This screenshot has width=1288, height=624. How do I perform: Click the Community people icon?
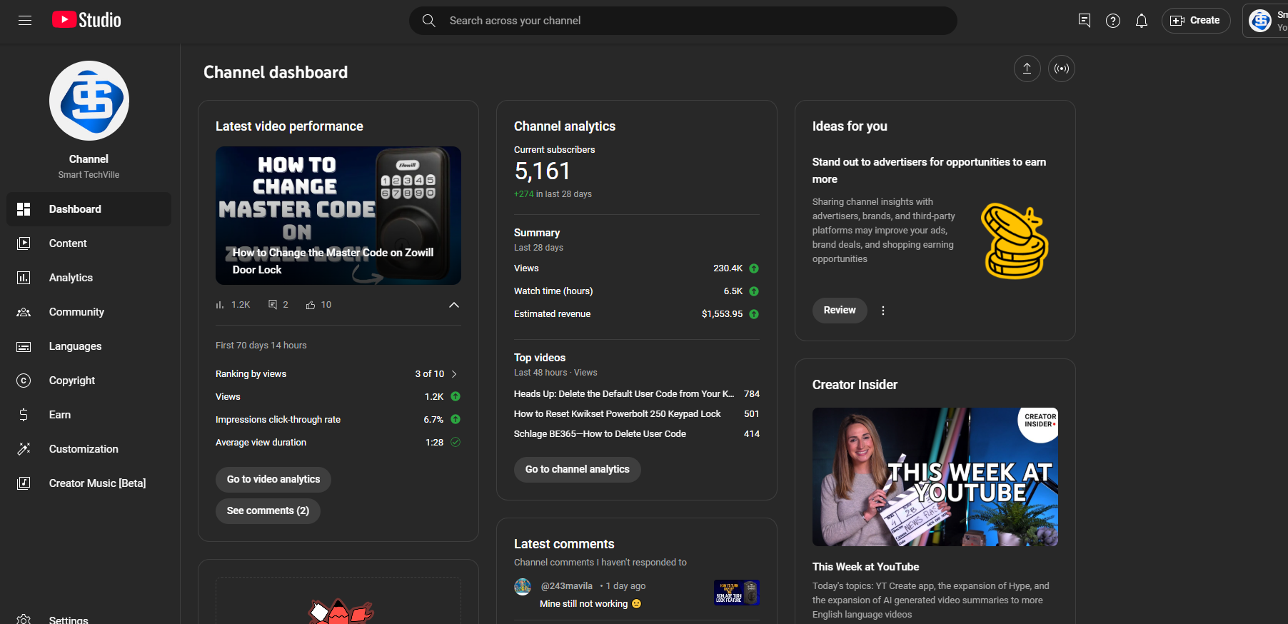[24, 312]
